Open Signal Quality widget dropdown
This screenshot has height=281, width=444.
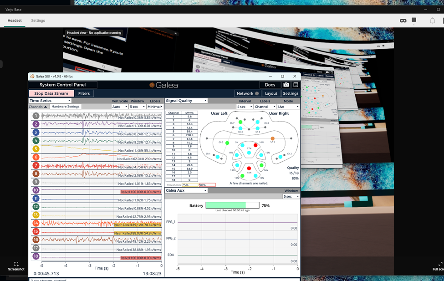[186, 101]
